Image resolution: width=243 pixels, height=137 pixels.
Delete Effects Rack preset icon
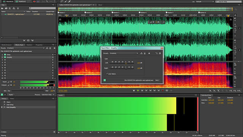click(x=50, y=48)
